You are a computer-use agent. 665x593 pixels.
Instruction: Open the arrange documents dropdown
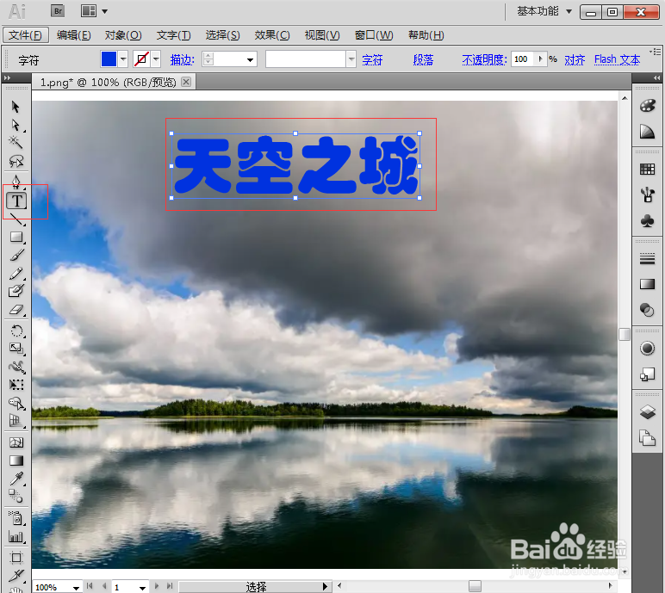[x=94, y=11]
